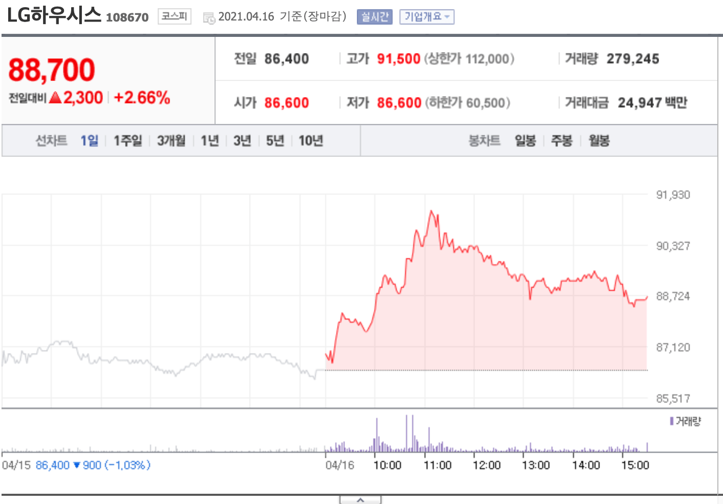
Task: Collapse chart panel with bottom up-arrow
Action: tap(360, 500)
